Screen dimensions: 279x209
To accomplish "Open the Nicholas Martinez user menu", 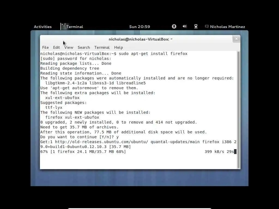I will [x=228, y=27].
